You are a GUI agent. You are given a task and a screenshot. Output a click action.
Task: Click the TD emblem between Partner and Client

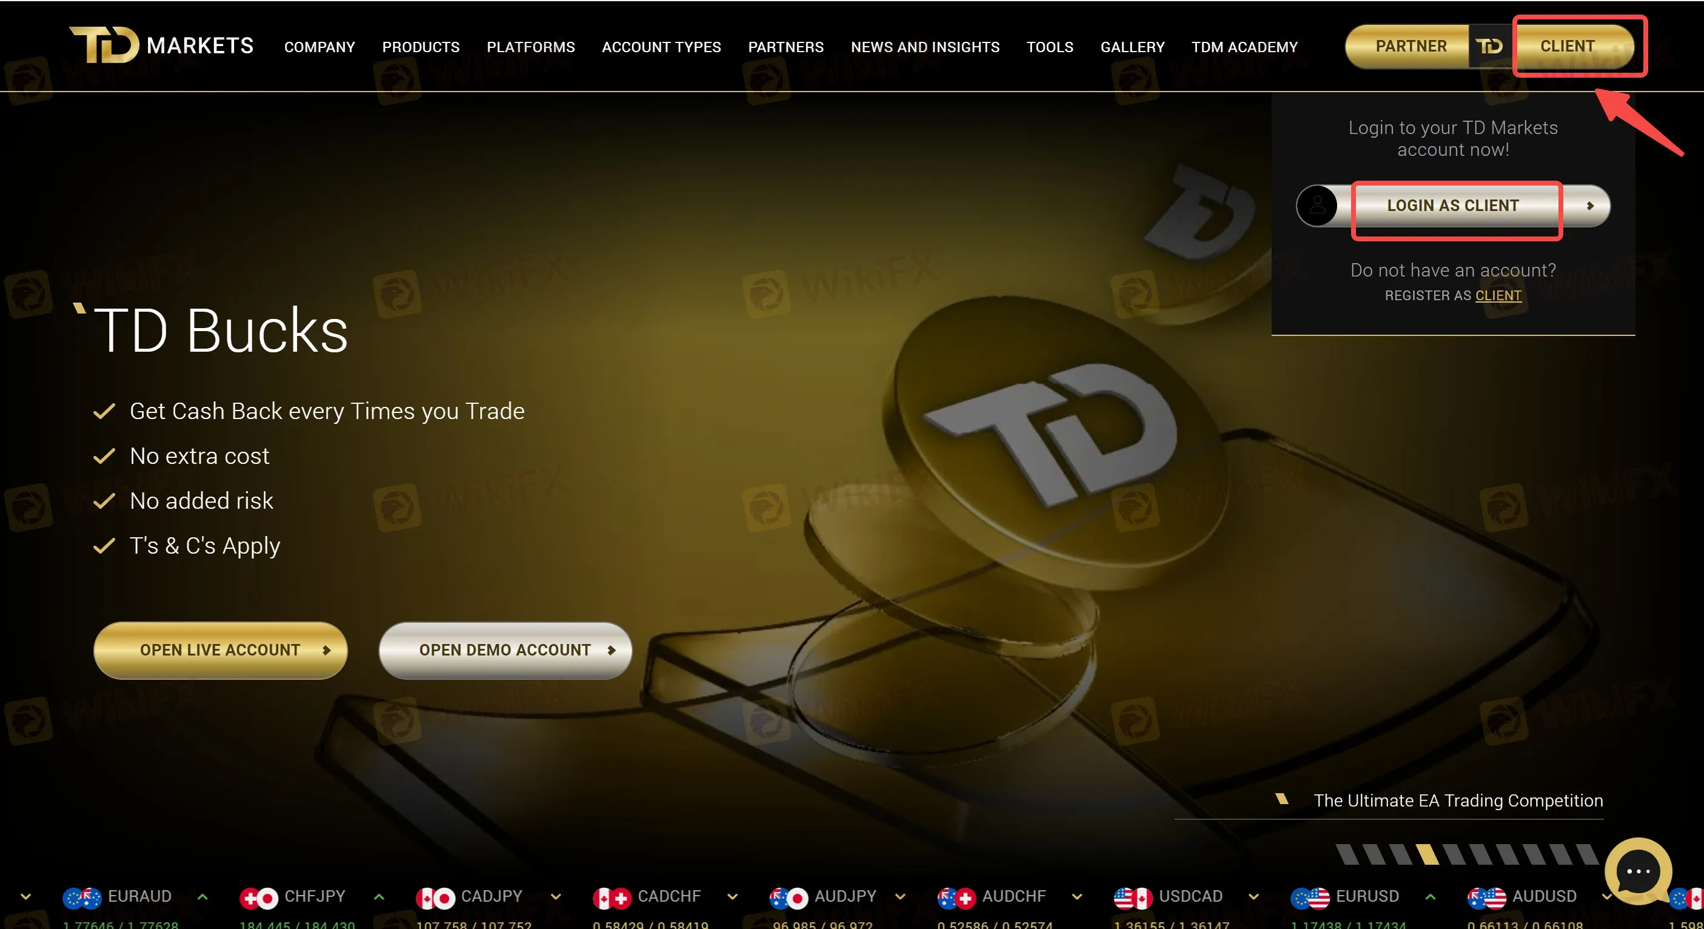[x=1489, y=46]
